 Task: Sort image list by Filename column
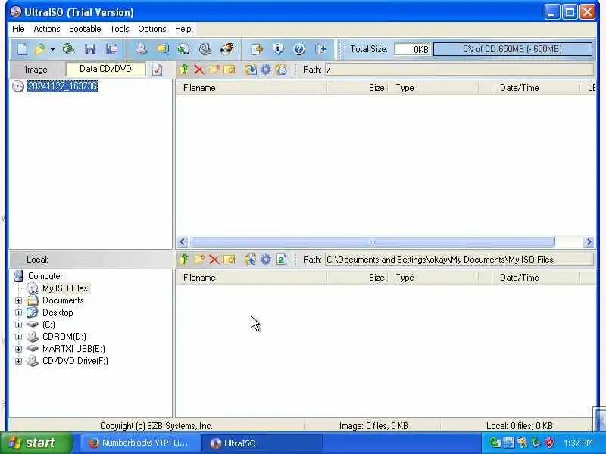click(251, 88)
